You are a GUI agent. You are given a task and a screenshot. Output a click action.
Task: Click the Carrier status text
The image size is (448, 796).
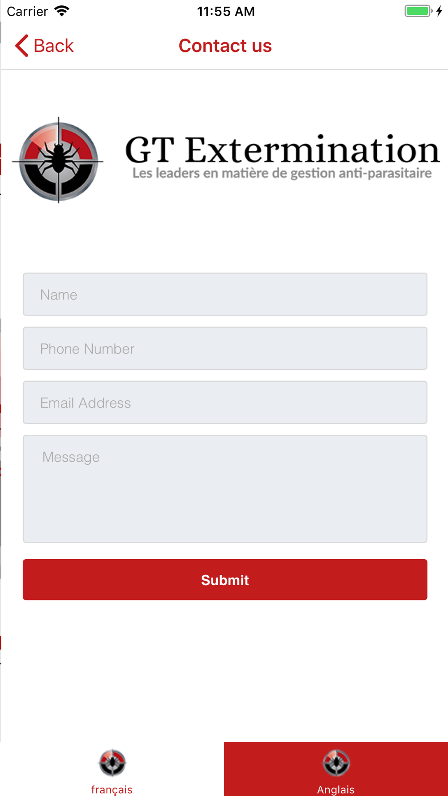point(27,11)
